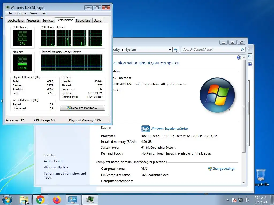
Task: Click the Up Time value 0:01:21:21
Action: (95, 93)
